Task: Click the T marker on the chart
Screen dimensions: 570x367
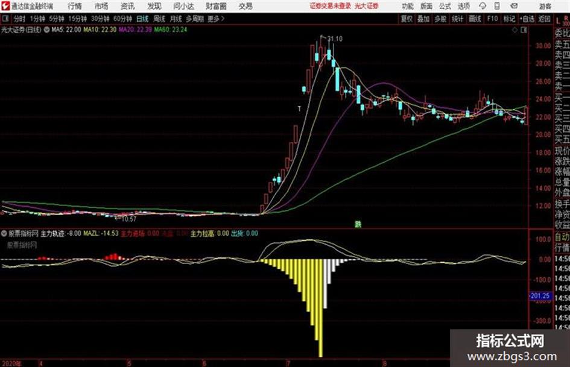Action: pyautogui.click(x=299, y=108)
